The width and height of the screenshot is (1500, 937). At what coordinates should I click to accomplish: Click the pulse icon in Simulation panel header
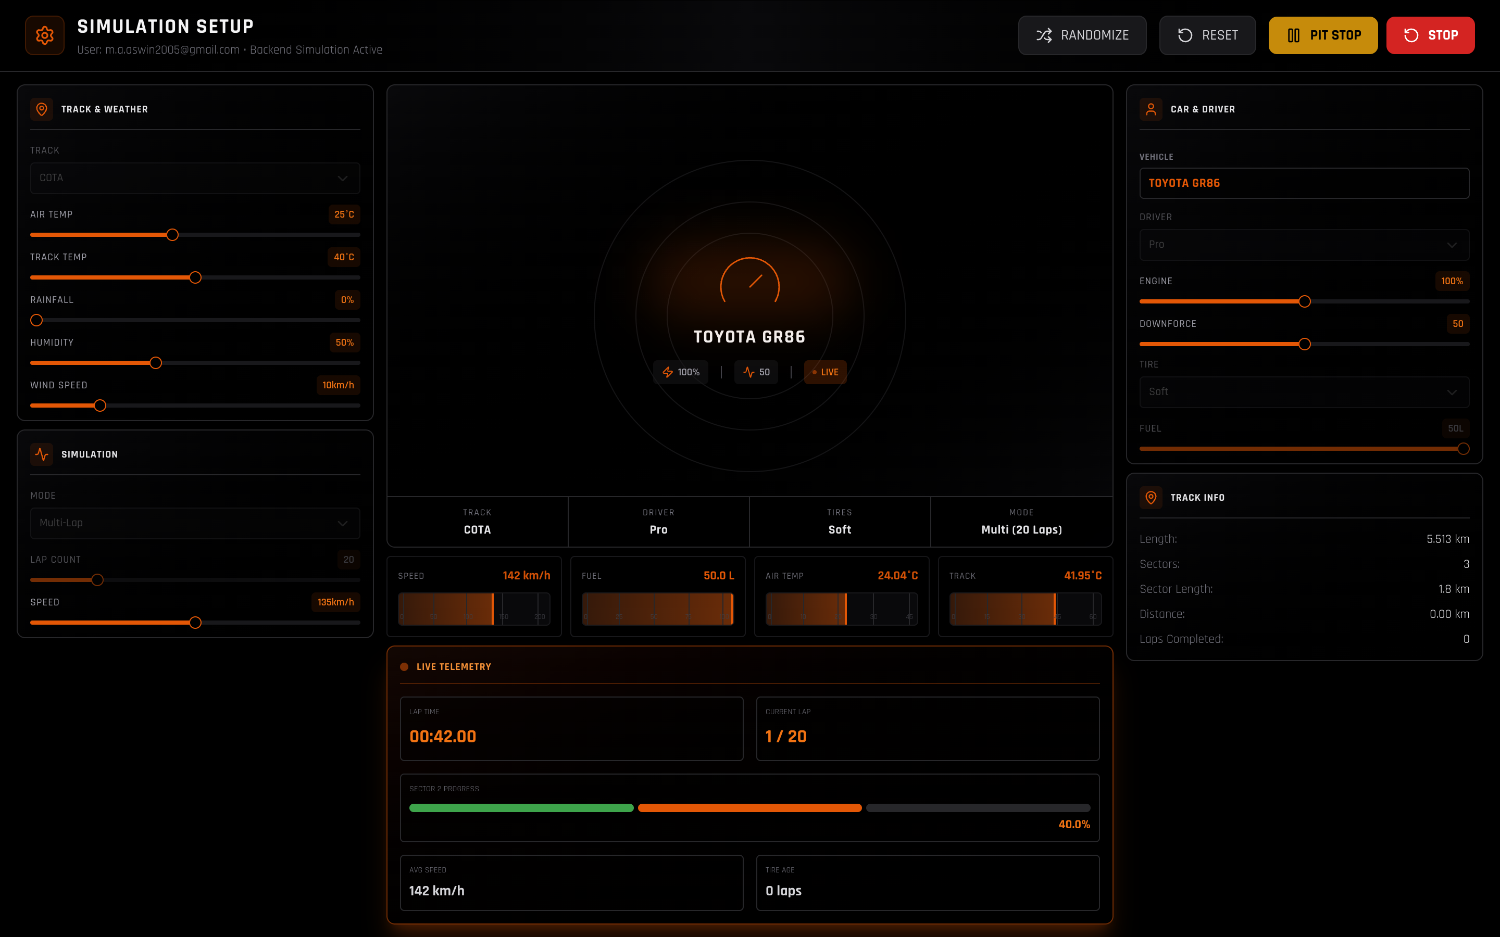pyautogui.click(x=42, y=454)
